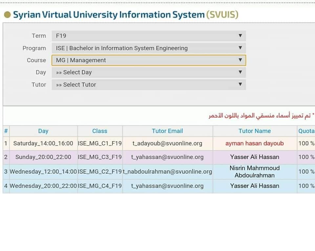The height and width of the screenshot is (251, 315).
Task: Select cell Wednesday_12:00_14:00
Action: (x=43, y=172)
